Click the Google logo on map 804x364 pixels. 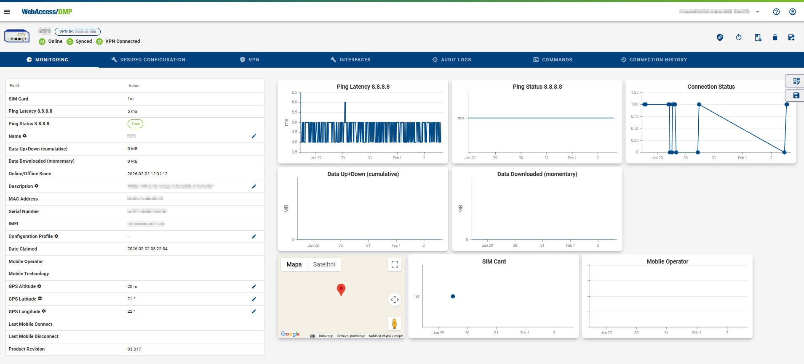pyautogui.click(x=291, y=334)
